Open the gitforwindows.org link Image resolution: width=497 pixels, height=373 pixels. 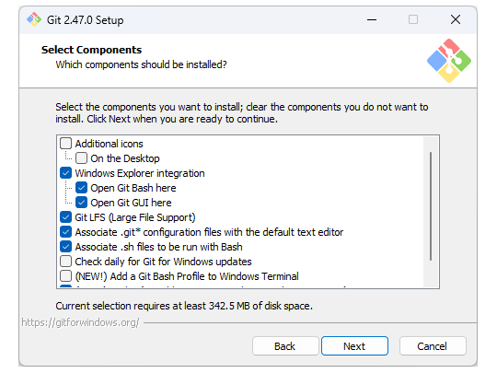[80, 322]
